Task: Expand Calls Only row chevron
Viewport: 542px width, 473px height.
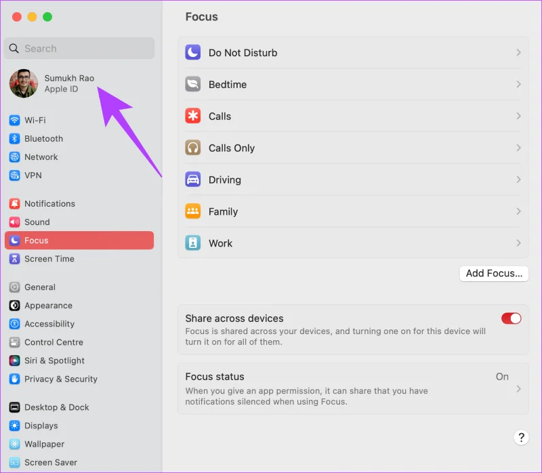Action: tap(518, 148)
